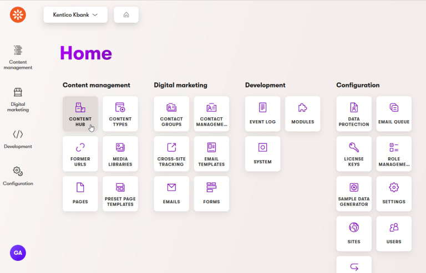Click the GA user avatar
426x273 pixels.
18,253
